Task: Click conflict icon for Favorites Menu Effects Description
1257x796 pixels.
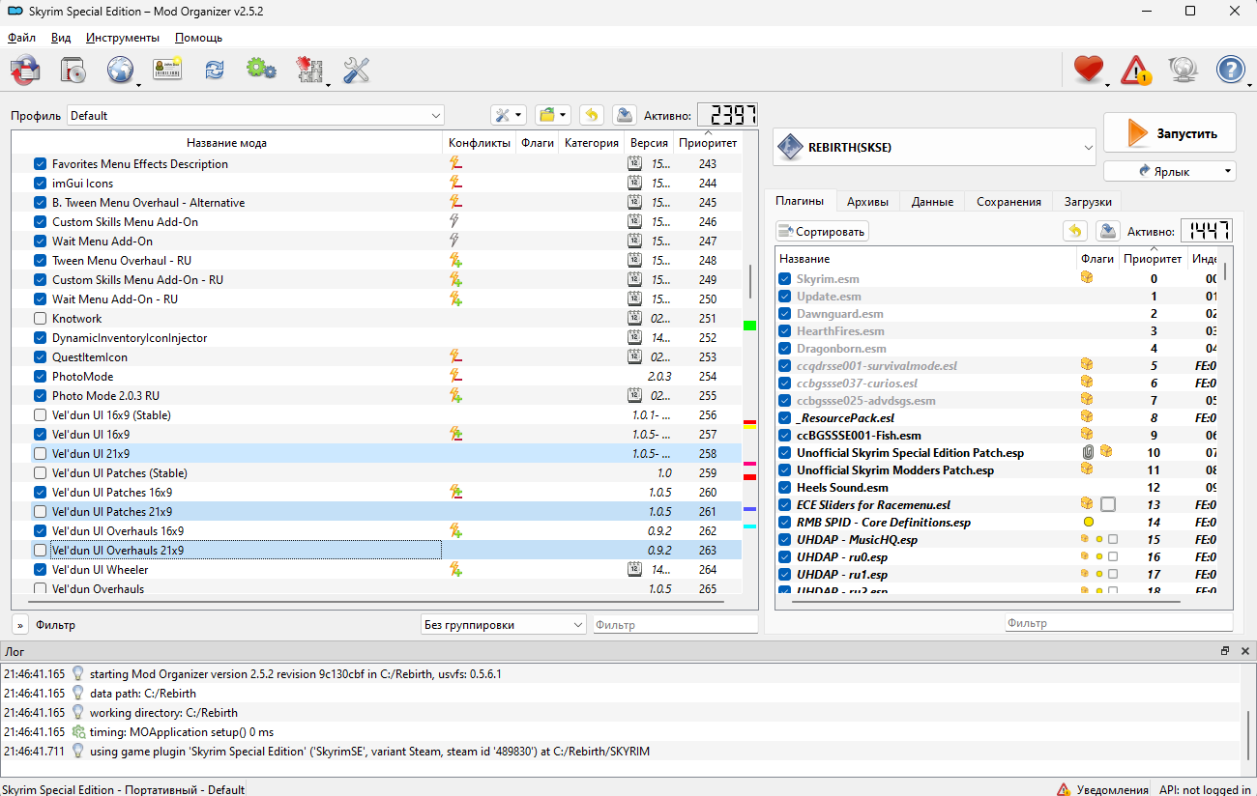Action: coord(455,164)
